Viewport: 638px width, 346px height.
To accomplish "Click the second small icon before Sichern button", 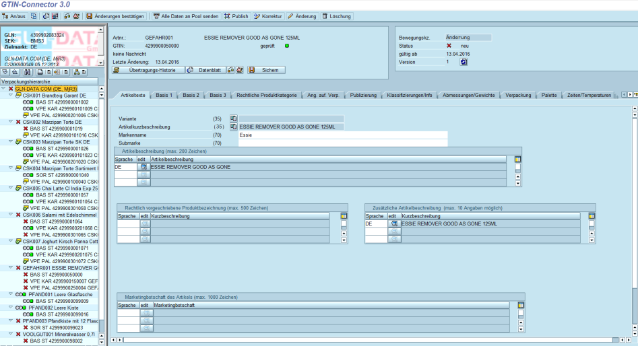I will point(240,70).
